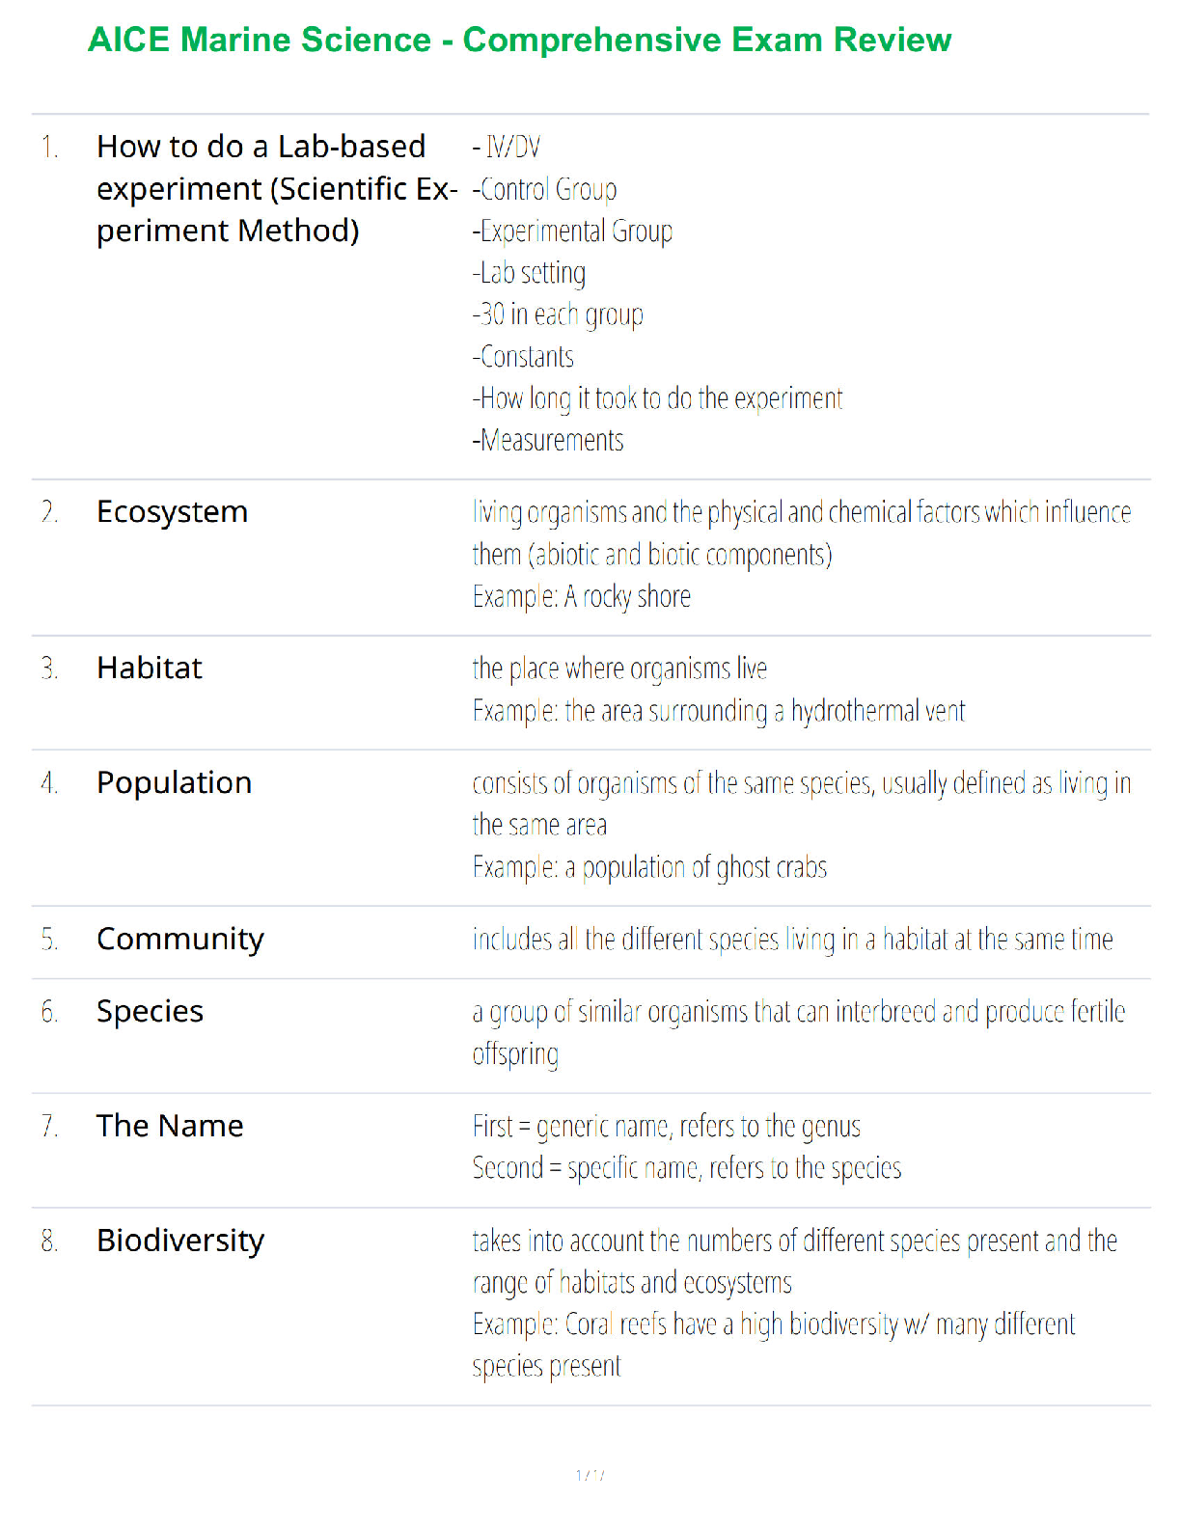The image size is (1181, 1528).
Task: Click 'The Name' term heading
Action: (170, 1126)
